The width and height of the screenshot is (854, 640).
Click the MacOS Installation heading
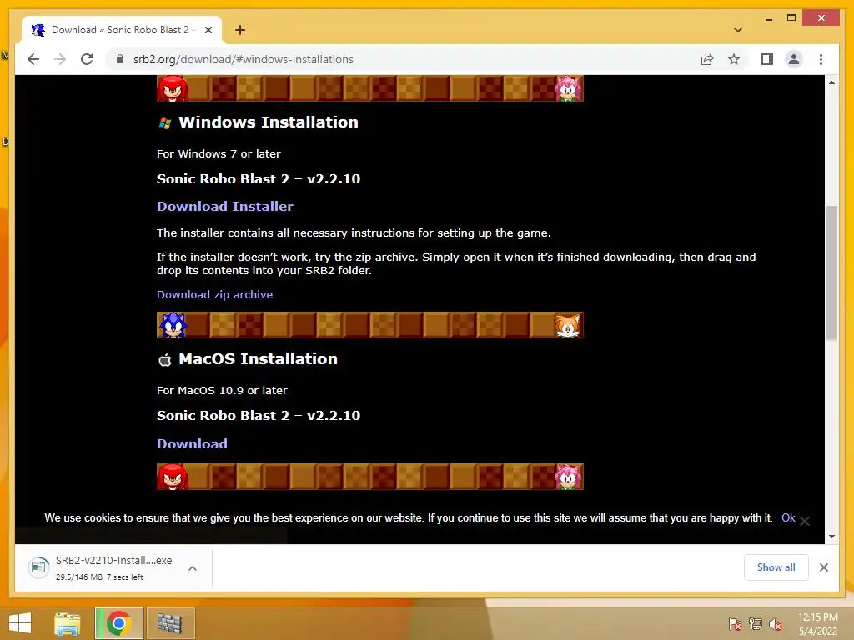[259, 358]
